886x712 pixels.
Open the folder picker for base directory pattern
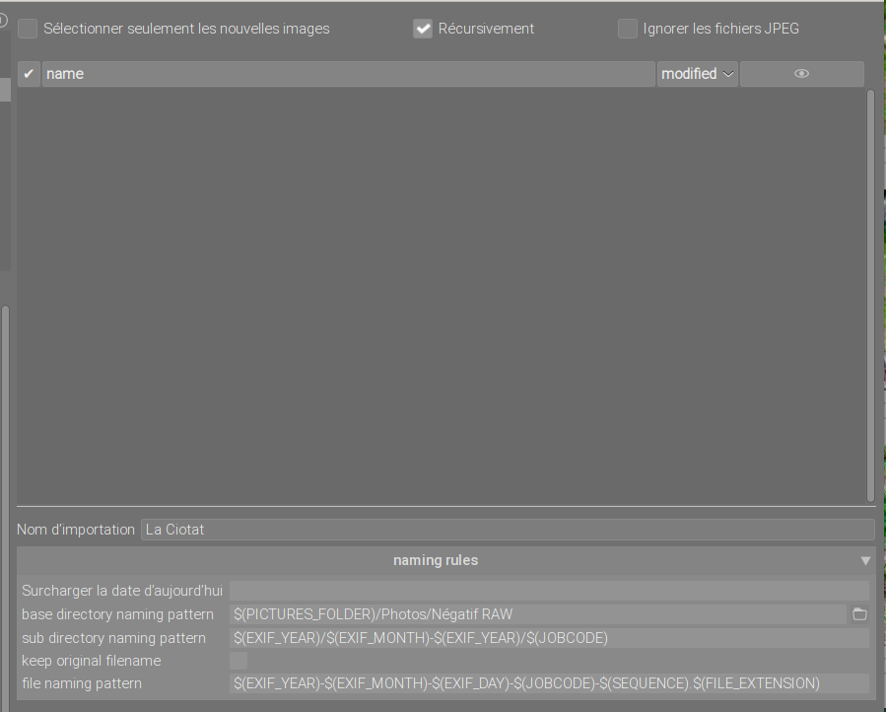858,613
